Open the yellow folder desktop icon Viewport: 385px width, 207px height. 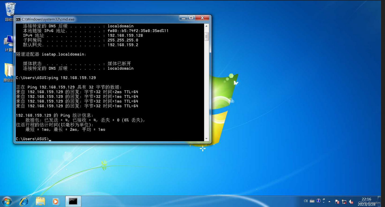(9, 72)
